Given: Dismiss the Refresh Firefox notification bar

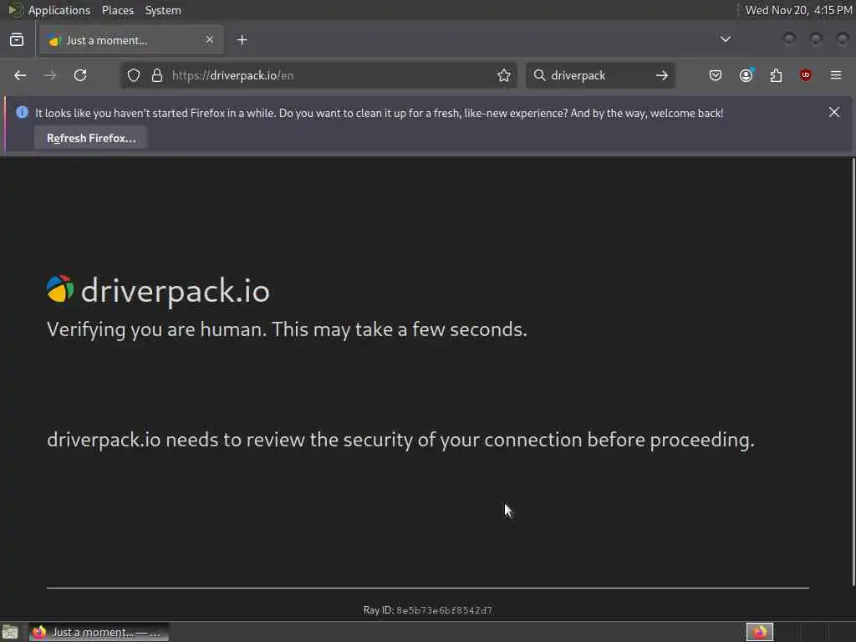Looking at the screenshot, I should pos(834,112).
